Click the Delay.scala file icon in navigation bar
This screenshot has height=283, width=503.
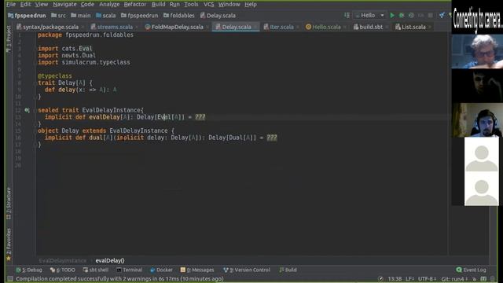click(203, 16)
